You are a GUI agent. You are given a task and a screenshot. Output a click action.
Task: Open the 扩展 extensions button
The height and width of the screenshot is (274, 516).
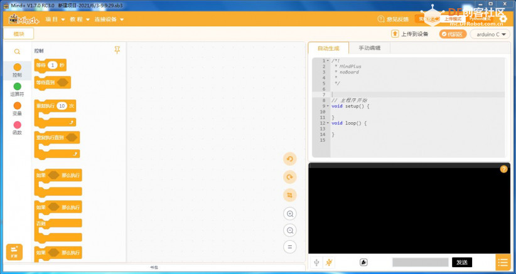[x=14, y=252]
